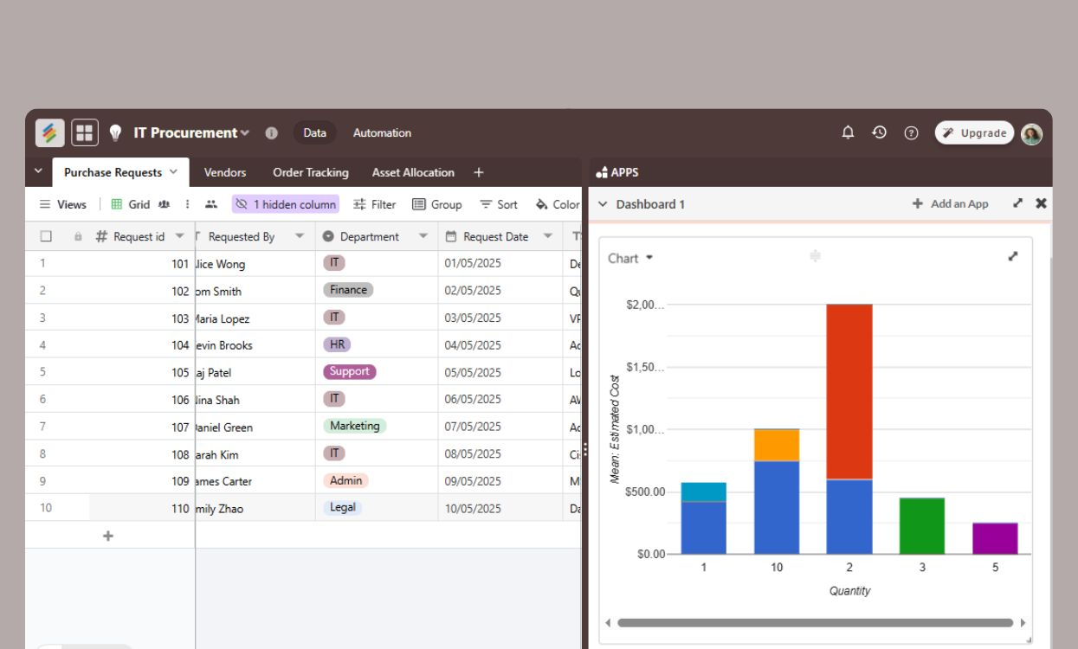Image resolution: width=1078 pixels, height=649 pixels.
Task: Open the Sort options
Action: pyautogui.click(x=499, y=204)
